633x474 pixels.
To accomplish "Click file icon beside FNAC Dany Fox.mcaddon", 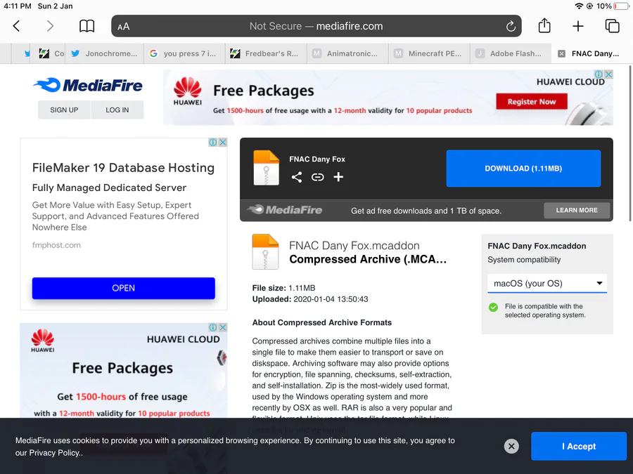I will coord(265,252).
